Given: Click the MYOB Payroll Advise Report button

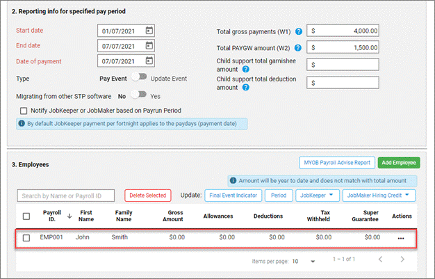Looking at the screenshot, I should pyautogui.click(x=337, y=163).
